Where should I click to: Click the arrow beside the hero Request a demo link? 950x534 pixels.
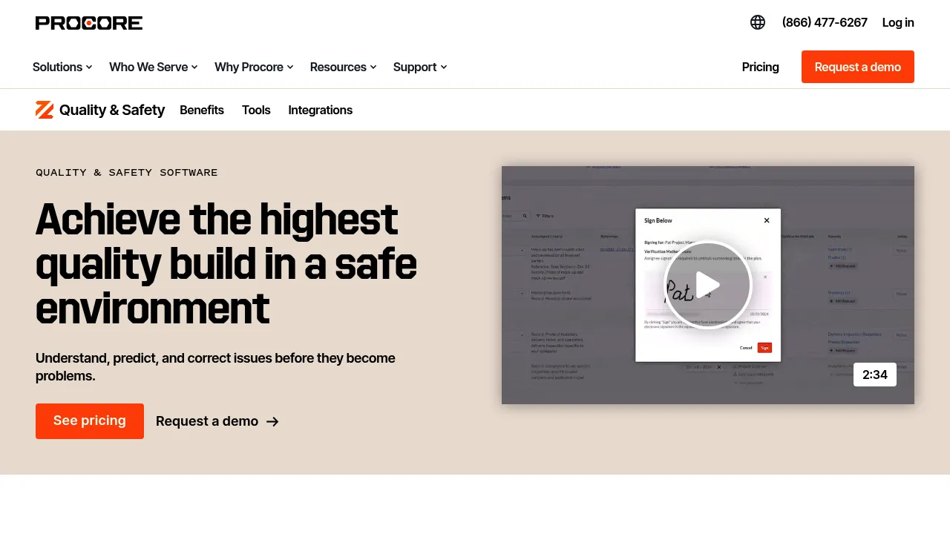[x=272, y=421]
